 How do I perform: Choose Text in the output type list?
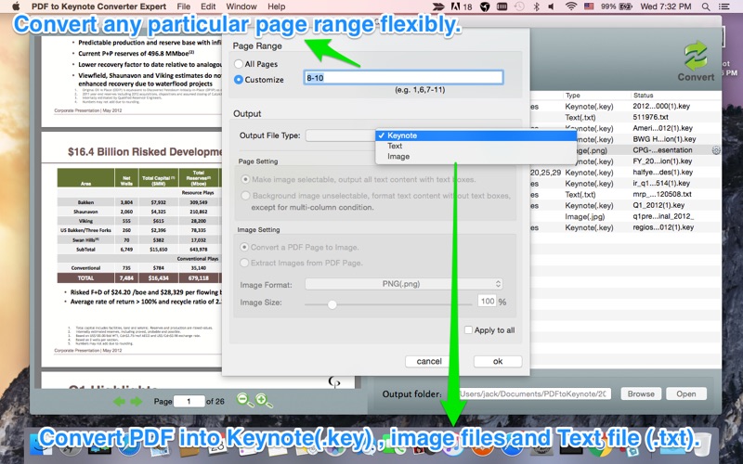point(476,146)
